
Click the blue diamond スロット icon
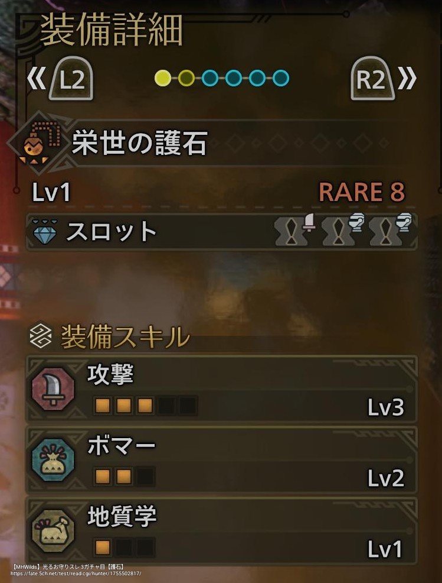click(x=45, y=232)
